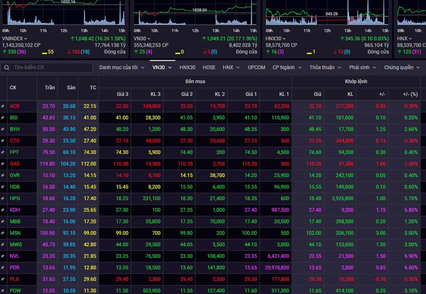Open HPG stock symbol details

point(15,199)
